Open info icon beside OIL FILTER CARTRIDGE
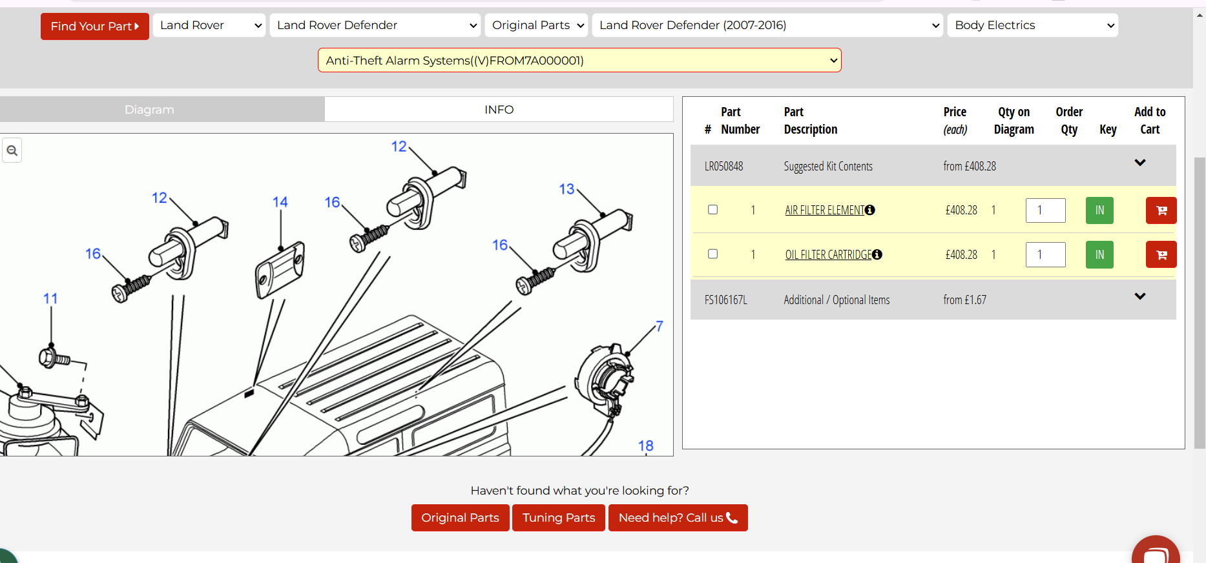The width and height of the screenshot is (1206, 563). [x=877, y=254]
